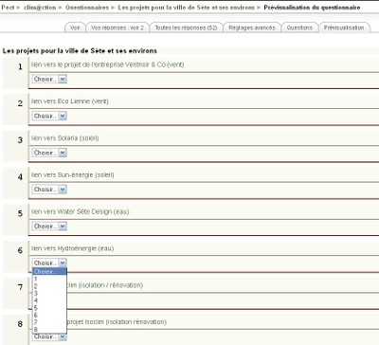The image size is (379, 345).
Task: Select the Prévisualisation tab
Action: (344, 27)
